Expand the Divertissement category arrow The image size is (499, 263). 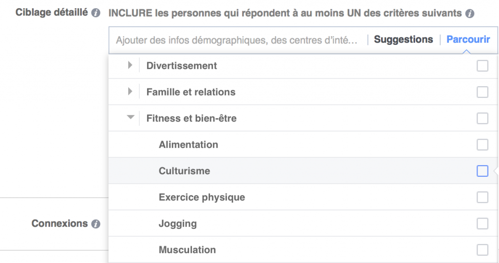click(x=130, y=65)
